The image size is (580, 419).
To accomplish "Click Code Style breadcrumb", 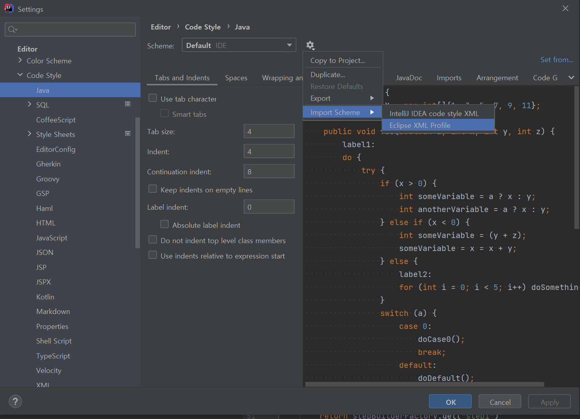I will point(203,27).
